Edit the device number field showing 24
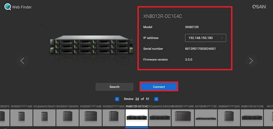 [x=137, y=99]
